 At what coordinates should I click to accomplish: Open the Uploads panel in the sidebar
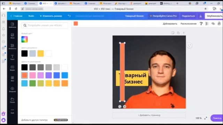[x=13, y=90]
